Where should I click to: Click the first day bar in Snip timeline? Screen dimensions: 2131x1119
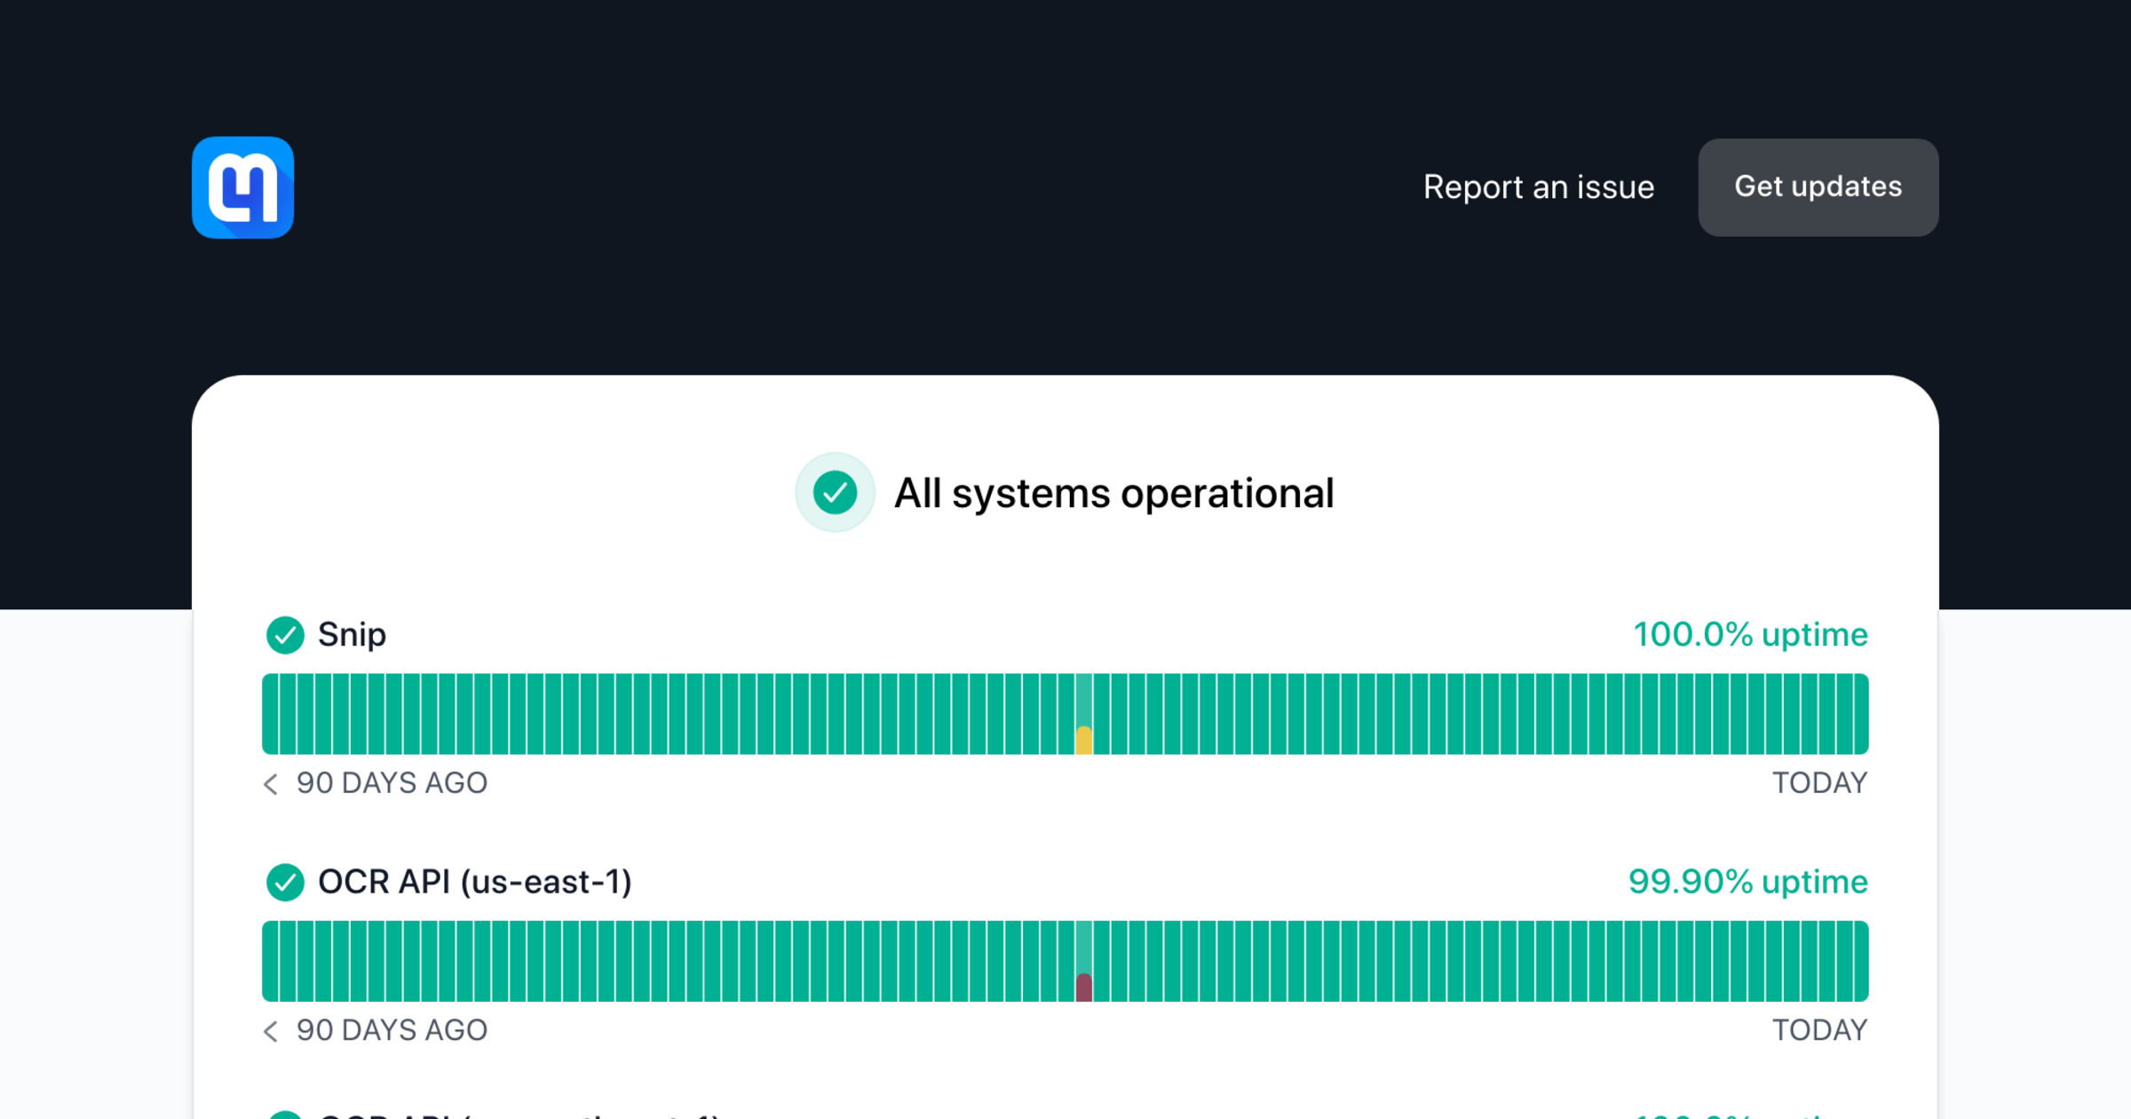coord(270,714)
